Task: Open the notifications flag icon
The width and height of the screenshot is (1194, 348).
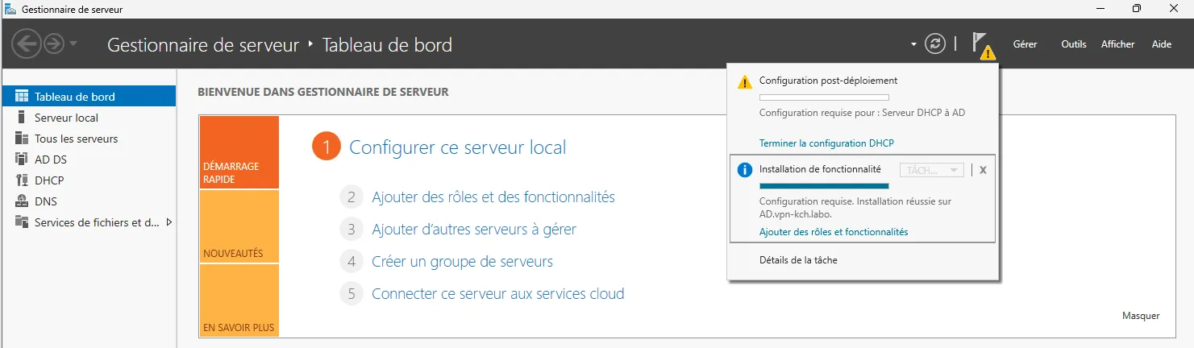Action: point(980,44)
